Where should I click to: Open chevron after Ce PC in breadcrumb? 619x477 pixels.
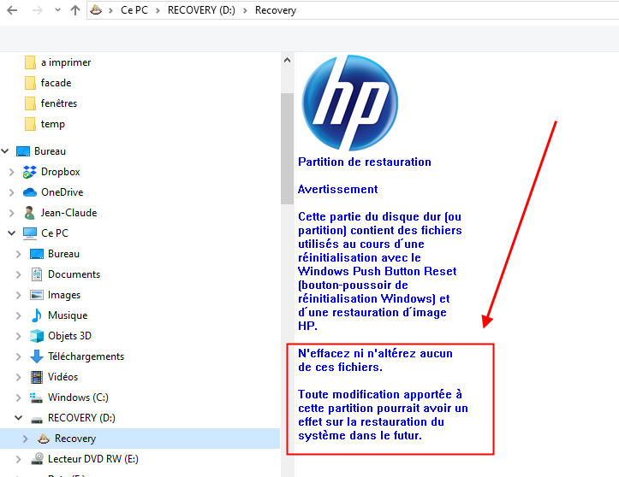click(158, 10)
